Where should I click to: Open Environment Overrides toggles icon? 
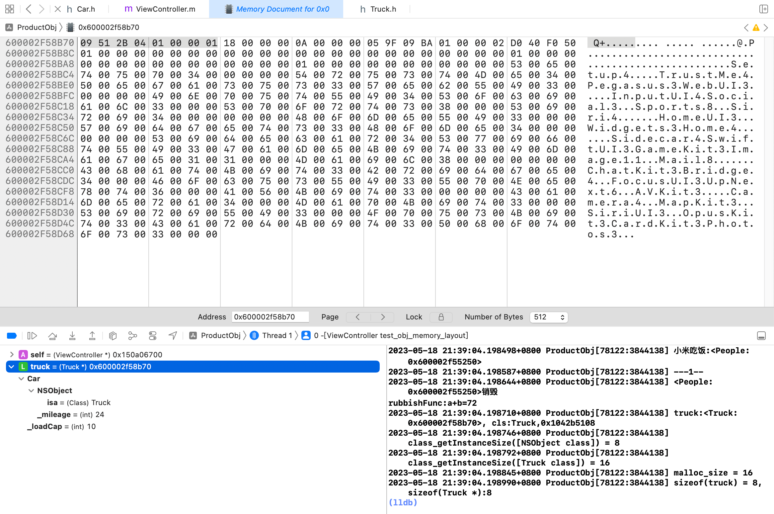pos(152,336)
